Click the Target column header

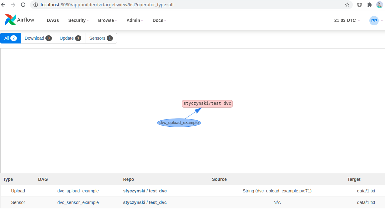point(354,179)
